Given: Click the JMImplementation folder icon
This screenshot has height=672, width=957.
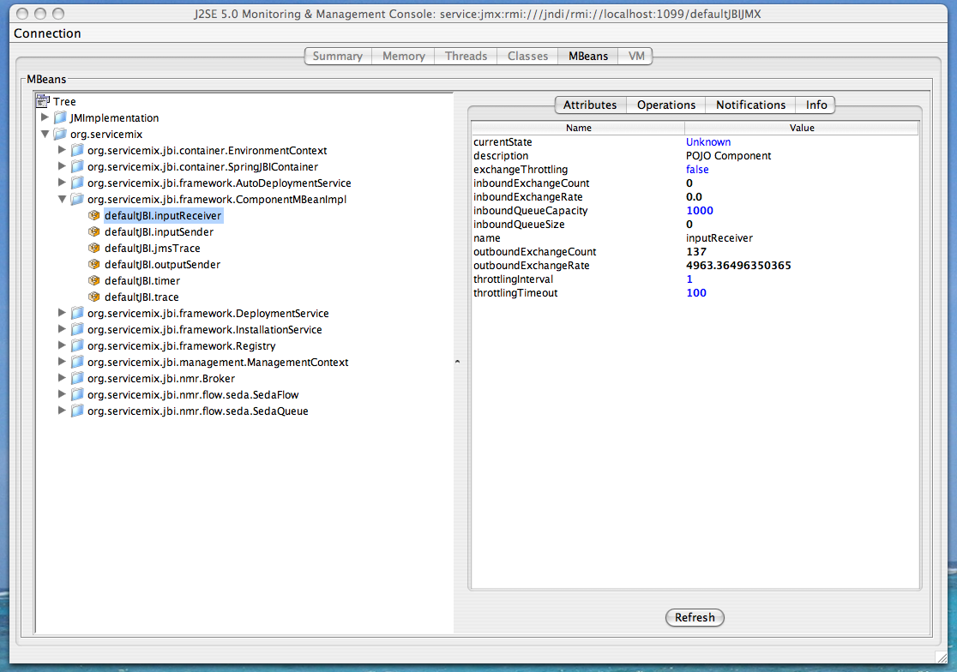Looking at the screenshot, I should pyautogui.click(x=60, y=118).
